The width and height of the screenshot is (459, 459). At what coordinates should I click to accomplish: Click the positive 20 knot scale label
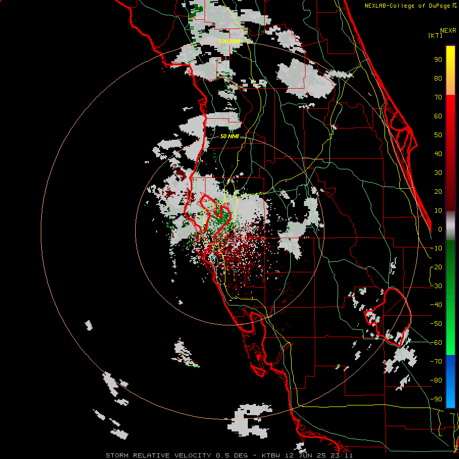pyautogui.click(x=438, y=191)
